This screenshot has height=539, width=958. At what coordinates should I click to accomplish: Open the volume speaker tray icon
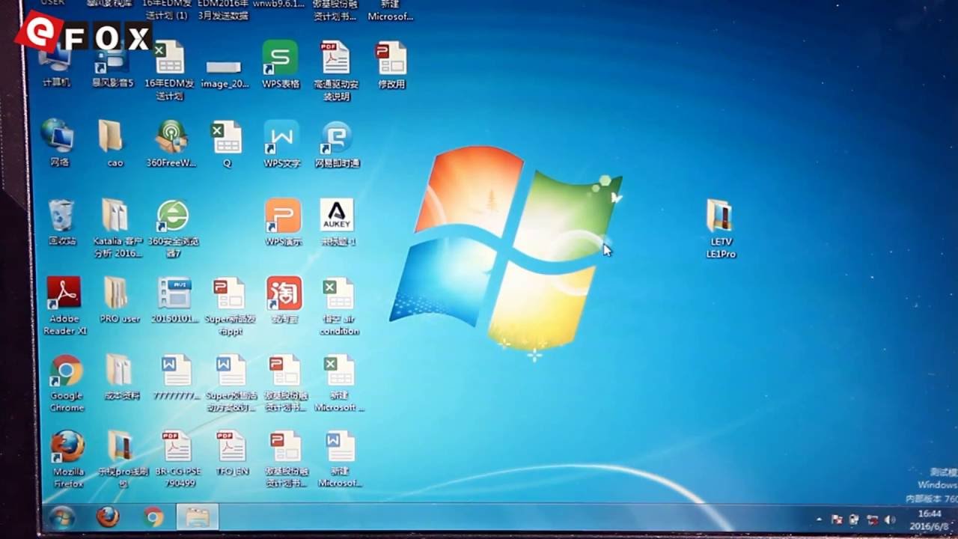890,520
